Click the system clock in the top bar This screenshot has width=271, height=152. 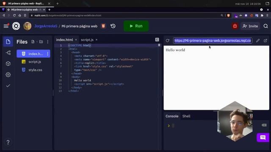(x=248, y=4)
